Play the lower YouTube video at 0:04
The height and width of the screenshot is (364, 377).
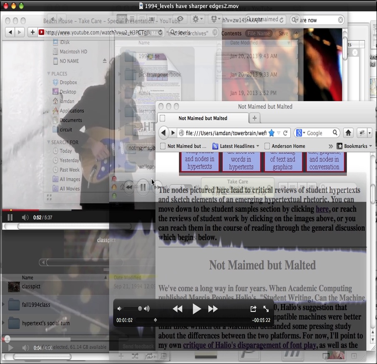pyautogui.click(x=10, y=348)
